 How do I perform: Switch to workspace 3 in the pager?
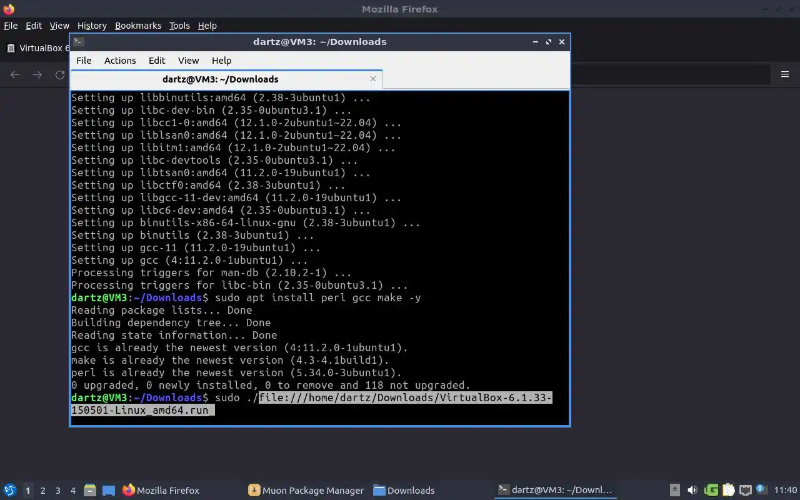pos(57,491)
